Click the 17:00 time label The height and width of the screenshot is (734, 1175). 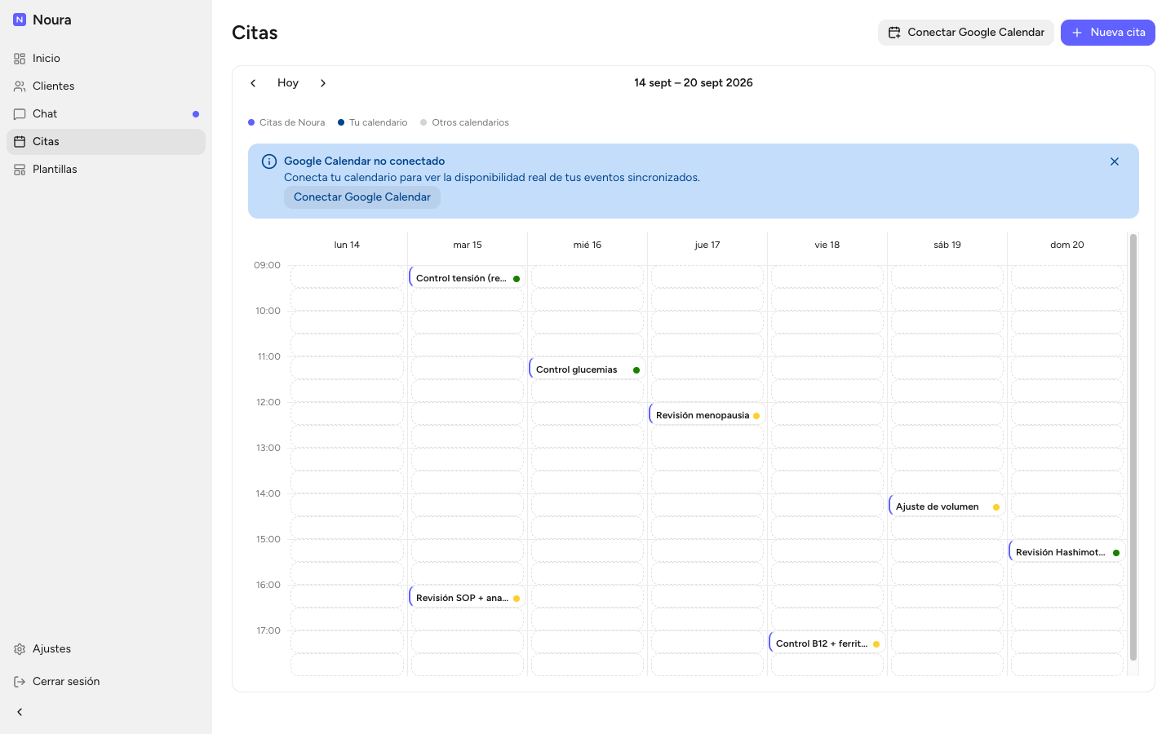[x=268, y=630]
